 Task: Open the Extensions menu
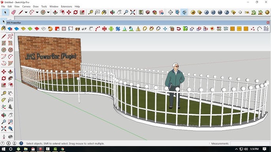point(66,6)
